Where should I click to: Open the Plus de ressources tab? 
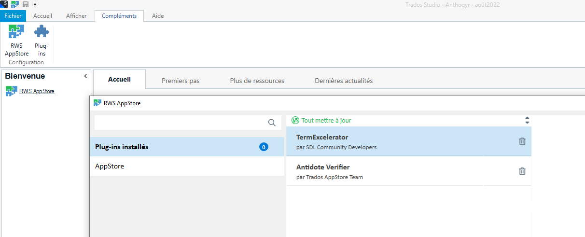click(257, 81)
